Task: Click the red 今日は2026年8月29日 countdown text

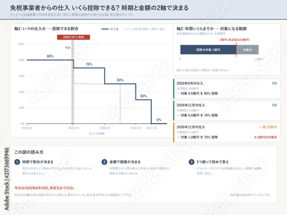Action: pyautogui.click(x=45, y=188)
